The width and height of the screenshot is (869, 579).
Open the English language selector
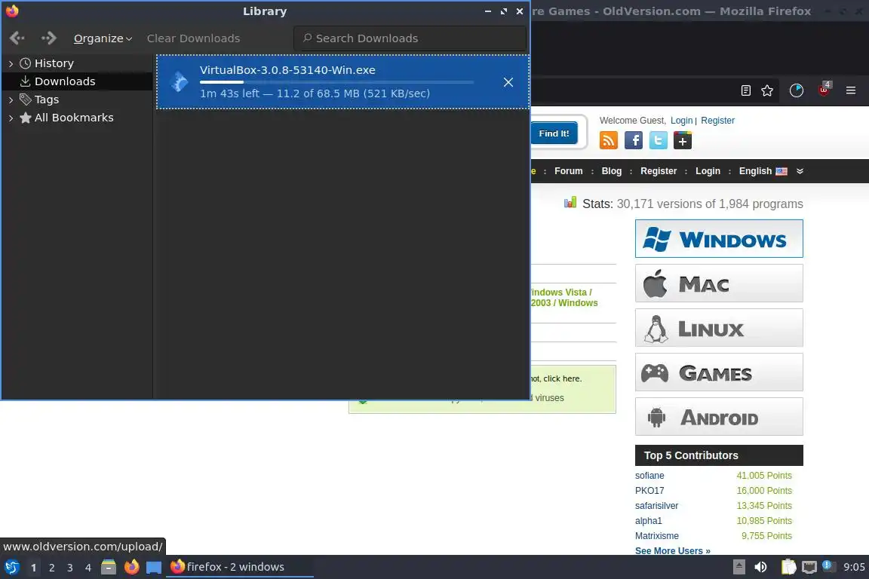[763, 171]
